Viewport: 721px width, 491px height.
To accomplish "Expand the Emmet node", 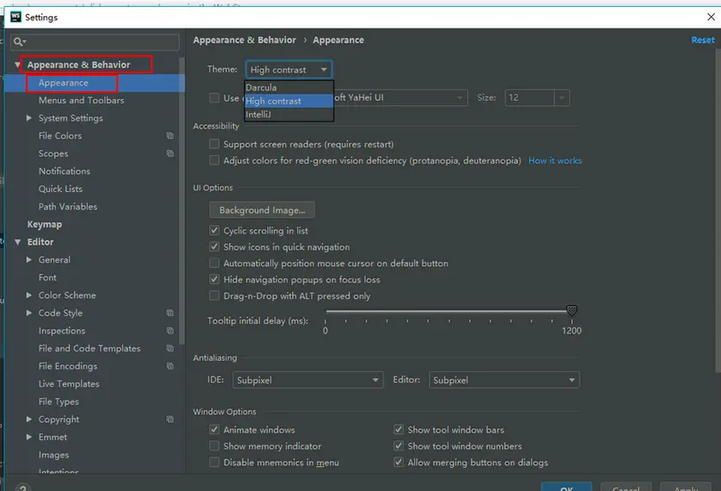I will click(x=29, y=438).
